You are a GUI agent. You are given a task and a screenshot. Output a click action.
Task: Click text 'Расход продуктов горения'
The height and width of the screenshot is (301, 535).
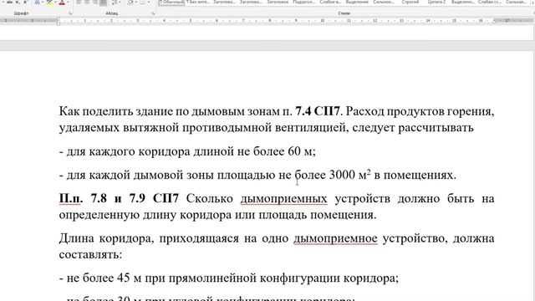(420, 111)
